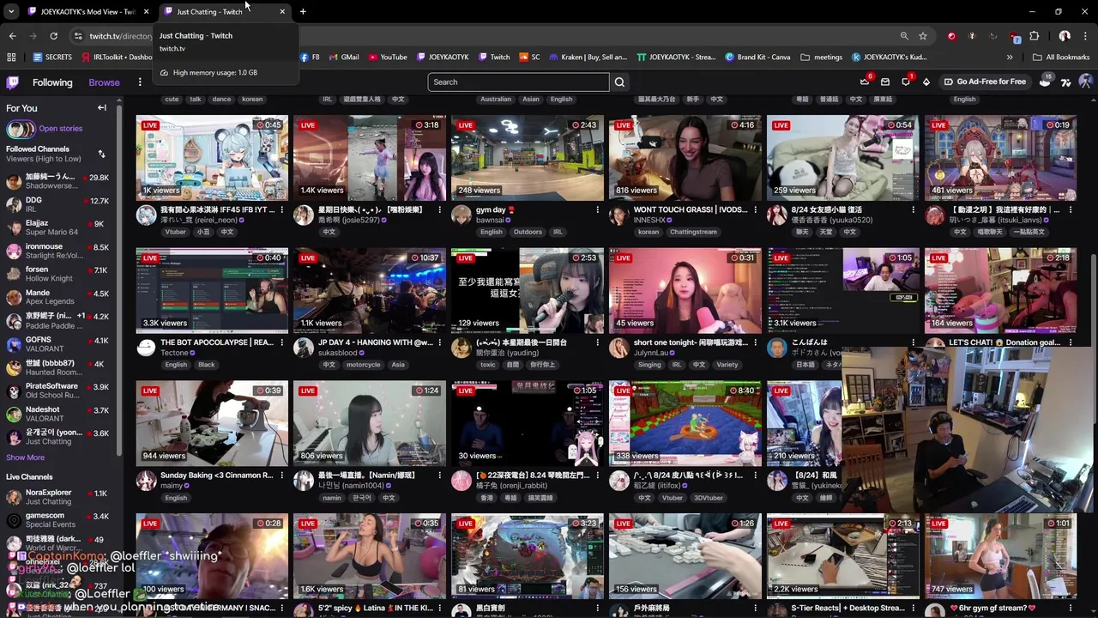Click stream title WONT TOUCH GRASS
Image resolution: width=1098 pixels, height=618 pixels.
coord(691,209)
